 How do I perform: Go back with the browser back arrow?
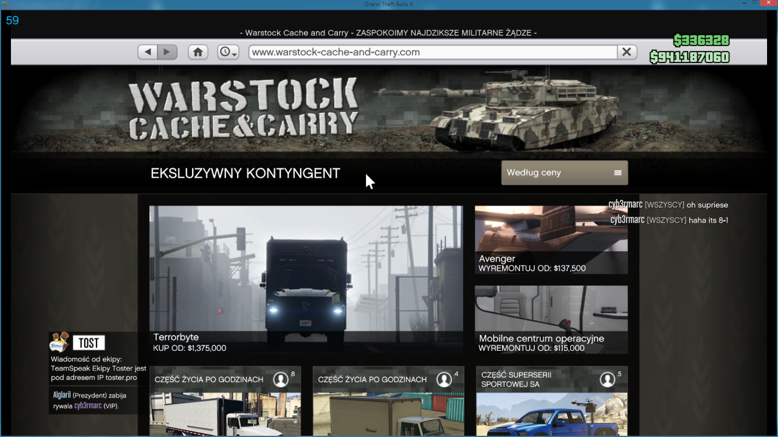148,52
